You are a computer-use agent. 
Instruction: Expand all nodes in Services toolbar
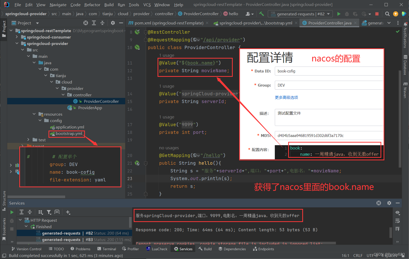[x=22, y=212]
